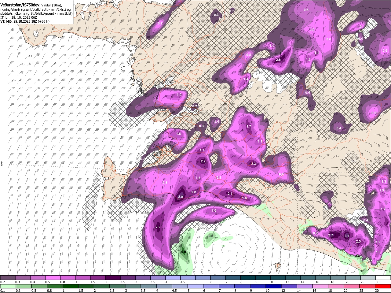The width and height of the screenshot is (391, 293).
Task: Click the 0.7 value label near the top
Action: point(160,23)
